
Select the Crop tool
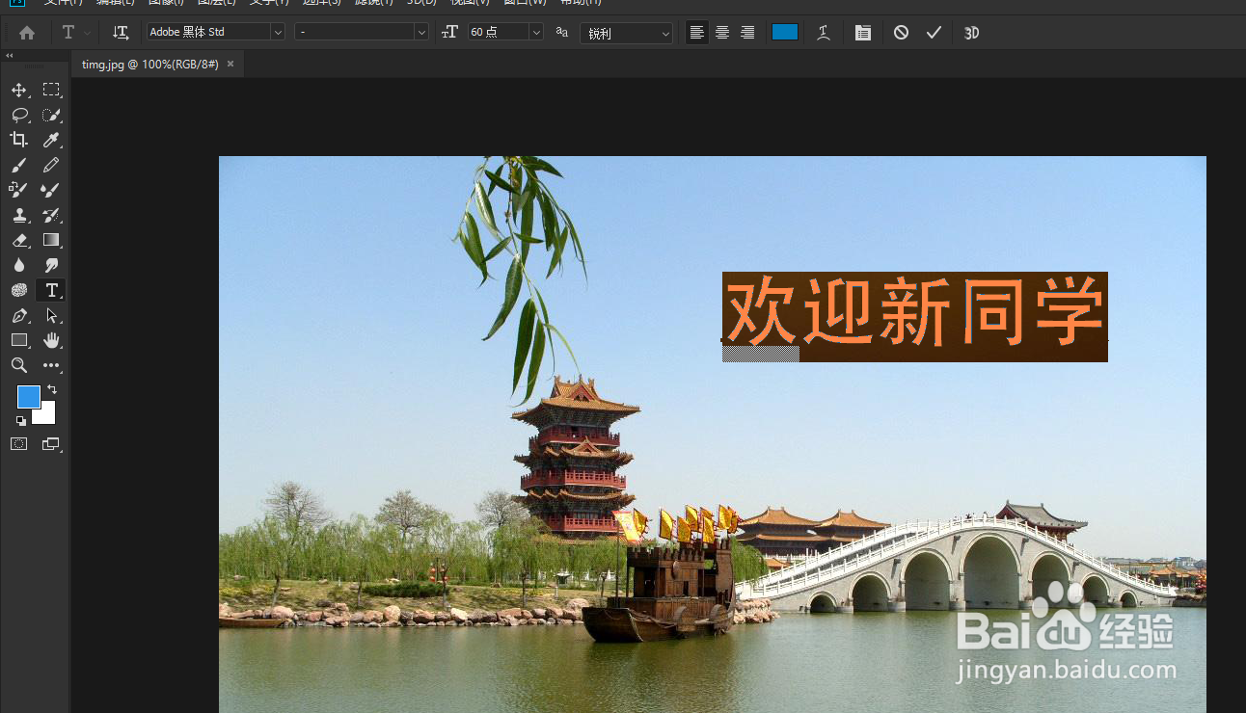pos(19,140)
